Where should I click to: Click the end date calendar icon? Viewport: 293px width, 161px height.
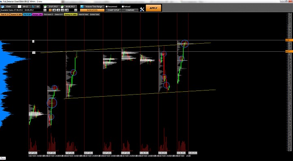coord(62,7)
